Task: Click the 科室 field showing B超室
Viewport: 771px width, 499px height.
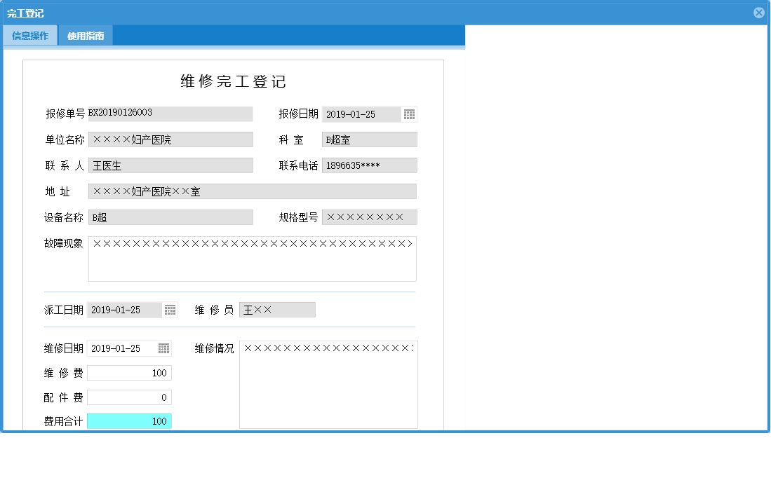Action: pyautogui.click(x=370, y=139)
